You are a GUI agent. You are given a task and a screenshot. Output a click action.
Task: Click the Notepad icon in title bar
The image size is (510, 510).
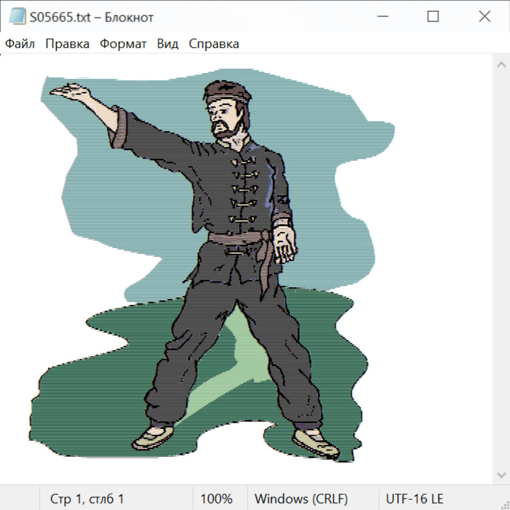click(x=17, y=17)
